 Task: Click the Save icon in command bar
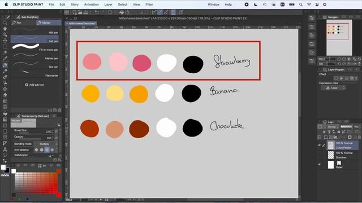[85, 12]
